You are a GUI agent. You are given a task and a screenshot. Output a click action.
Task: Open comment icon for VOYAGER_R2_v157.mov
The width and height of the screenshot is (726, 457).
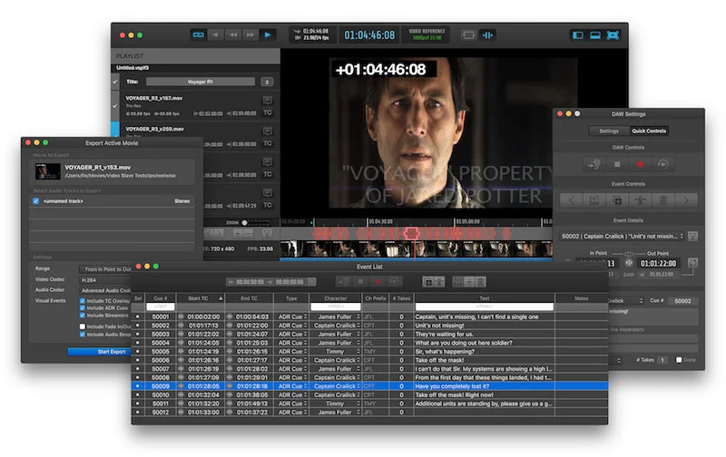click(x=267, y=101)
